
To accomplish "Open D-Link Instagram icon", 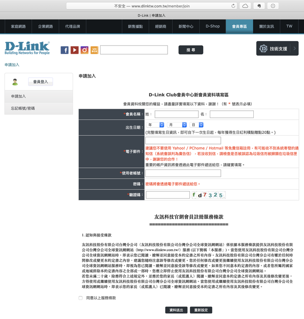I will click(x=84, y=50).
